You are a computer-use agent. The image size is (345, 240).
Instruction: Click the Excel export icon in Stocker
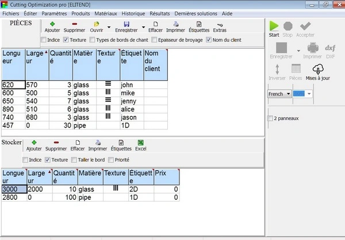pyautogui.click(x=140, y=145)
